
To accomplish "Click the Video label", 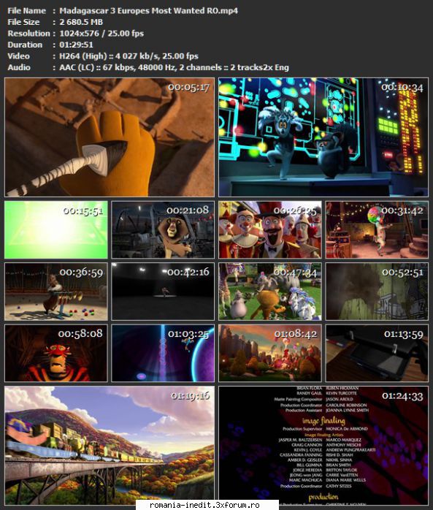I will (18, 56).
